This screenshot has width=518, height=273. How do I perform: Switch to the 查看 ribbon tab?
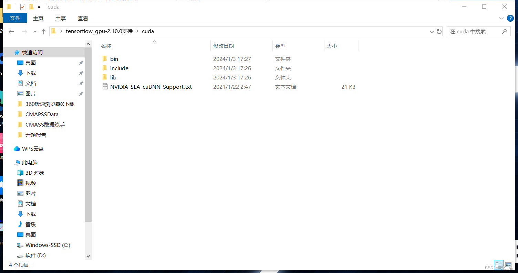point(83,18)
